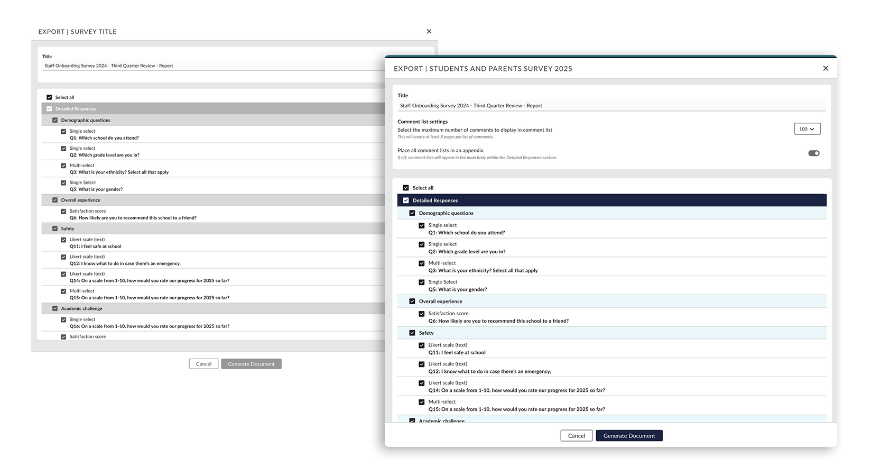This screenshot has height=476, width=881.
Task: Uncheck Detailed Responses in background dialog
Action: coord(49,109)
